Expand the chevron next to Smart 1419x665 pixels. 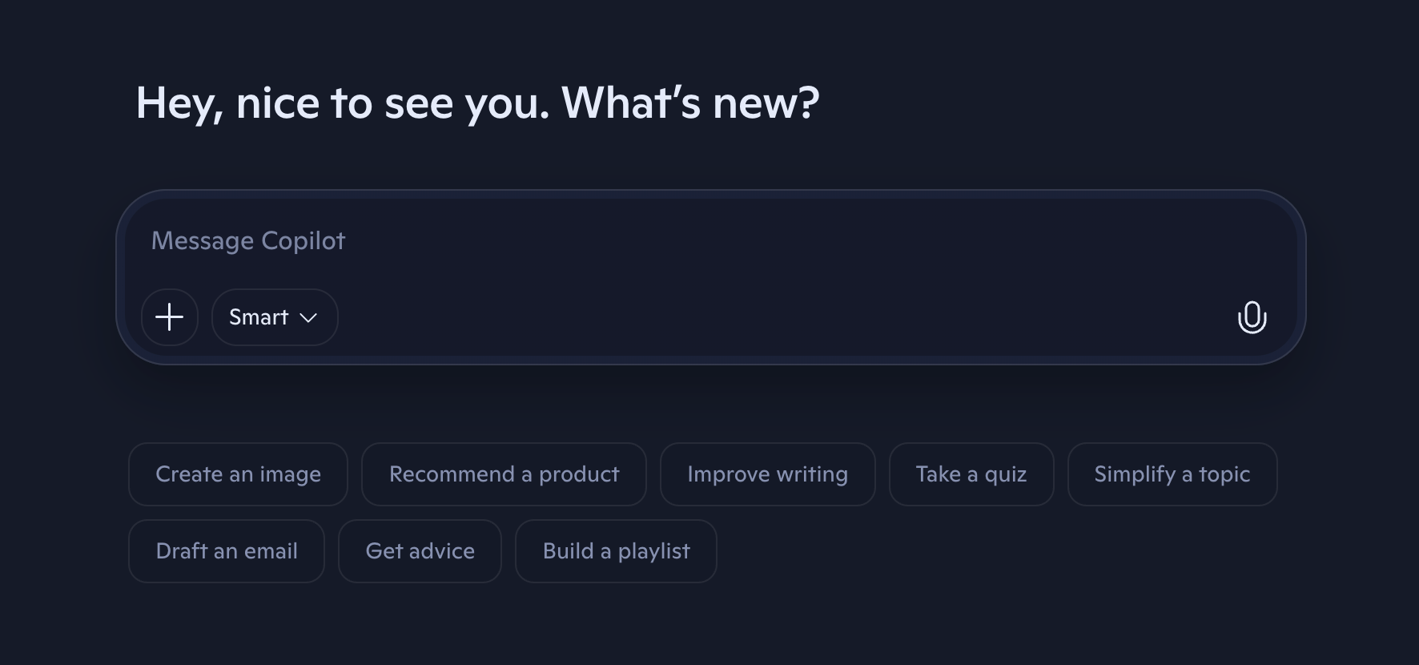(308, 318)
